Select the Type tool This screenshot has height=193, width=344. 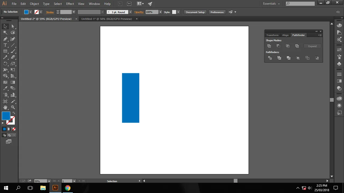pyautogui.click(x=5, y=45)
